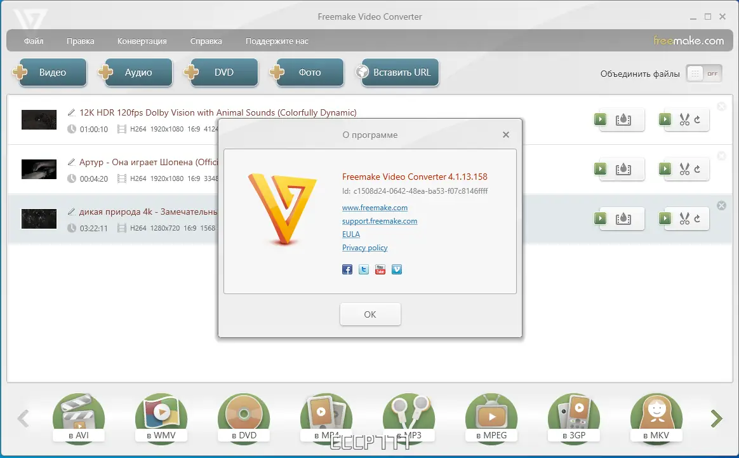Convert to MKV format icon
The width and height of the screenshot is (739, 458).
coord(656,419)
